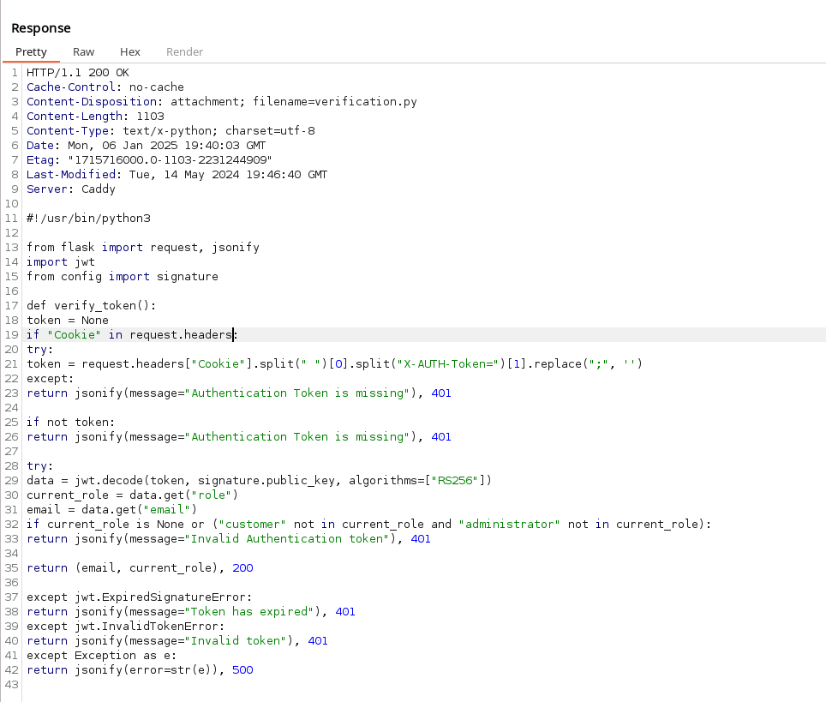The image size is (826, 702).
Task: Click the 'from flask import request, jsonify' line
Action: pyautogui.click(x=143, y=247)
